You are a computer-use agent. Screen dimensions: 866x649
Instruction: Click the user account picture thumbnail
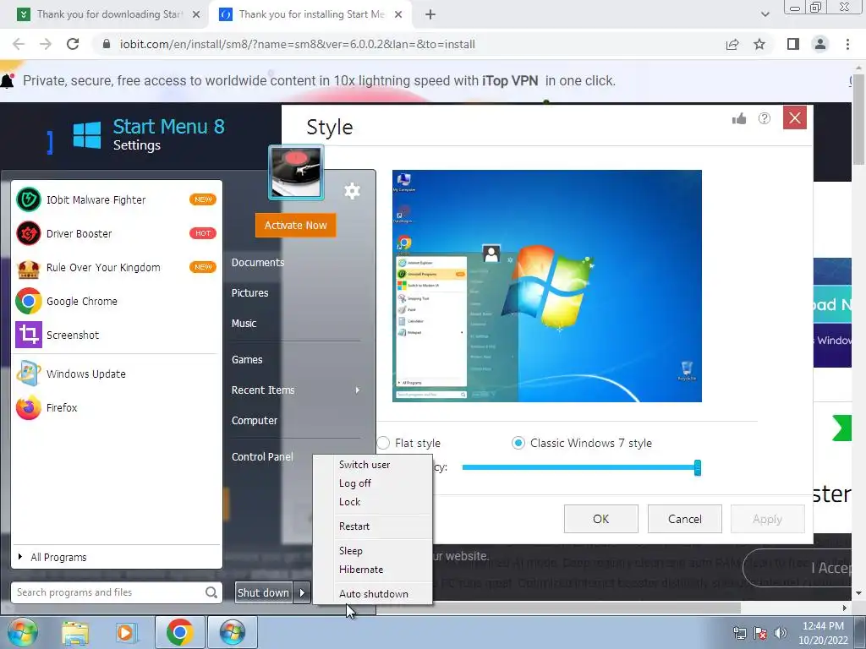[296, 172]
